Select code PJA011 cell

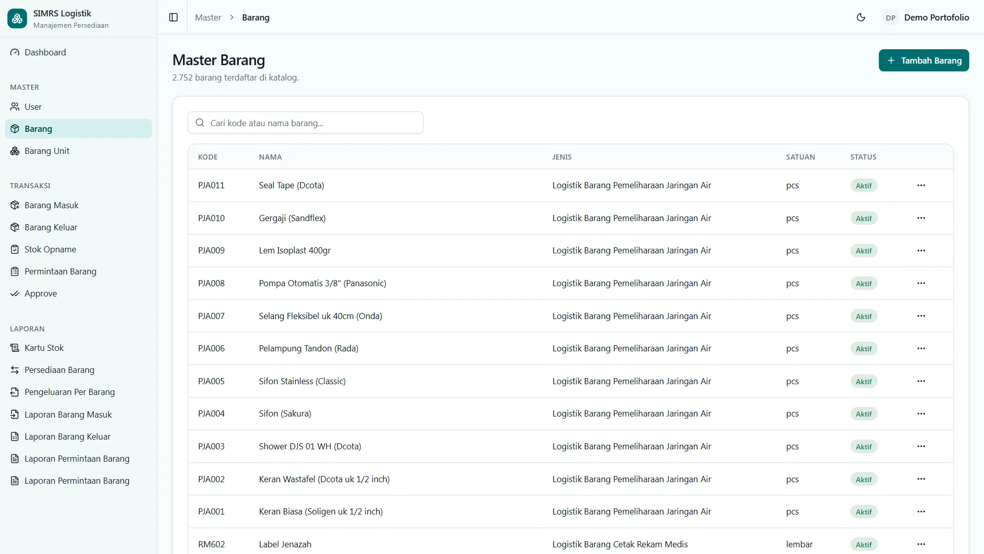pyautogui.click(x=211, y=185)
